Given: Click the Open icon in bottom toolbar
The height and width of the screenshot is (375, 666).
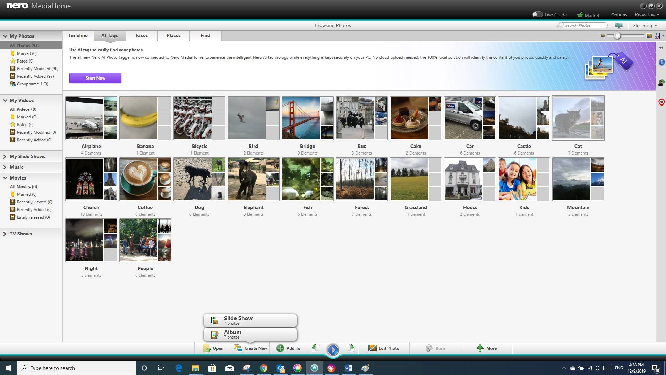Looking at the screenshot, I should pos(207,348).
